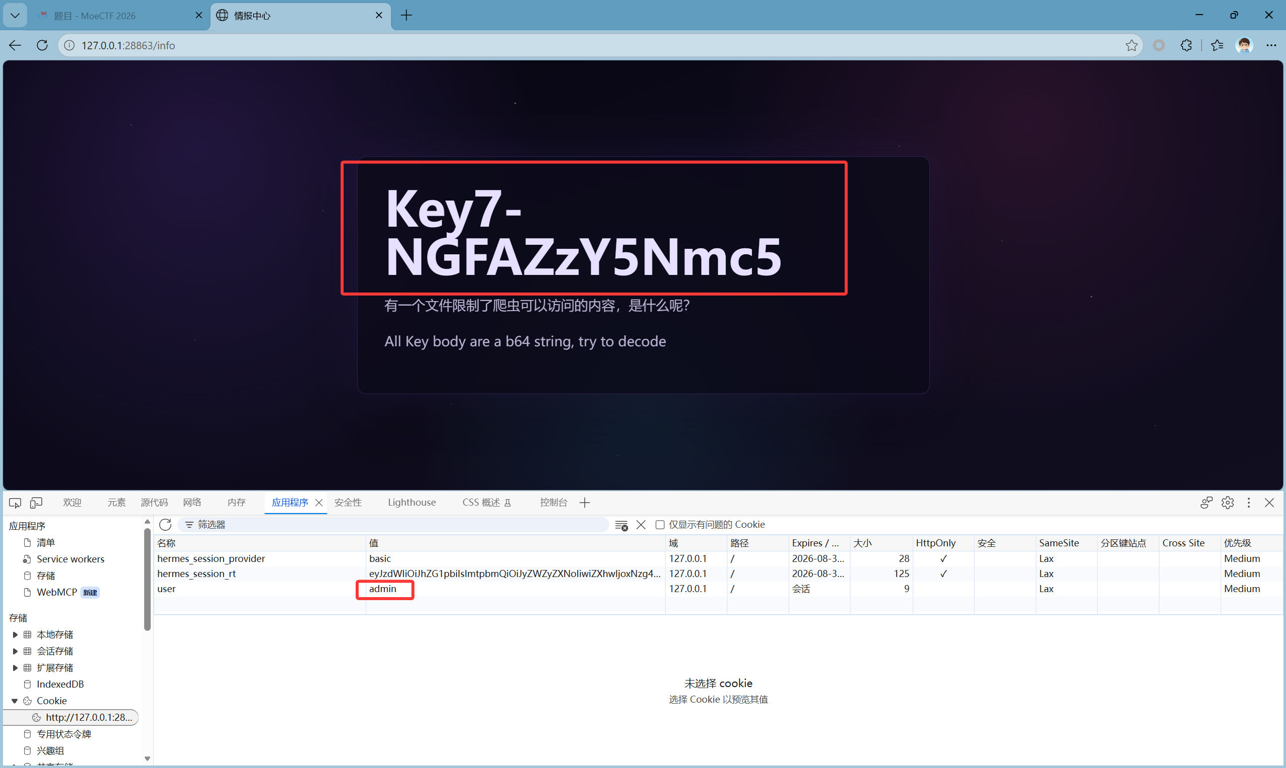
Task: Open the Lighthouse tab
Action: (x=411, y=503)
